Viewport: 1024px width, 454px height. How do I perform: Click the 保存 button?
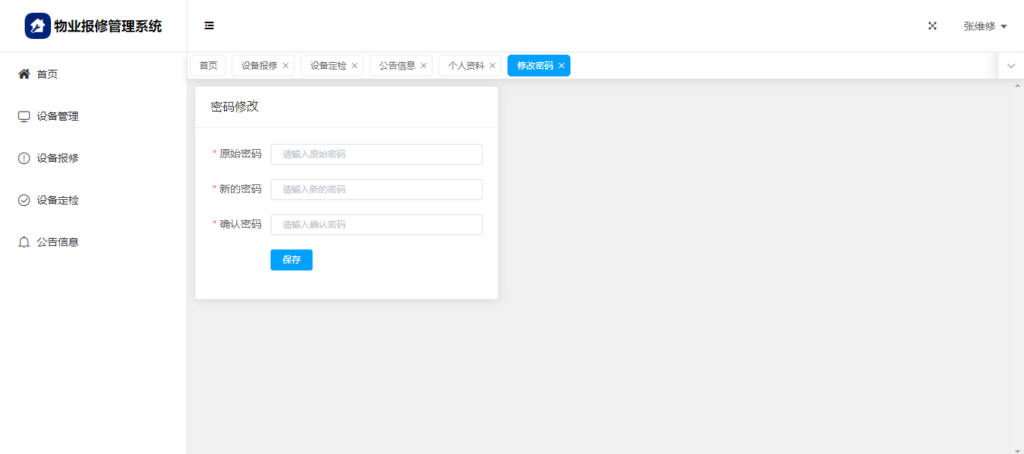(292, 260)
